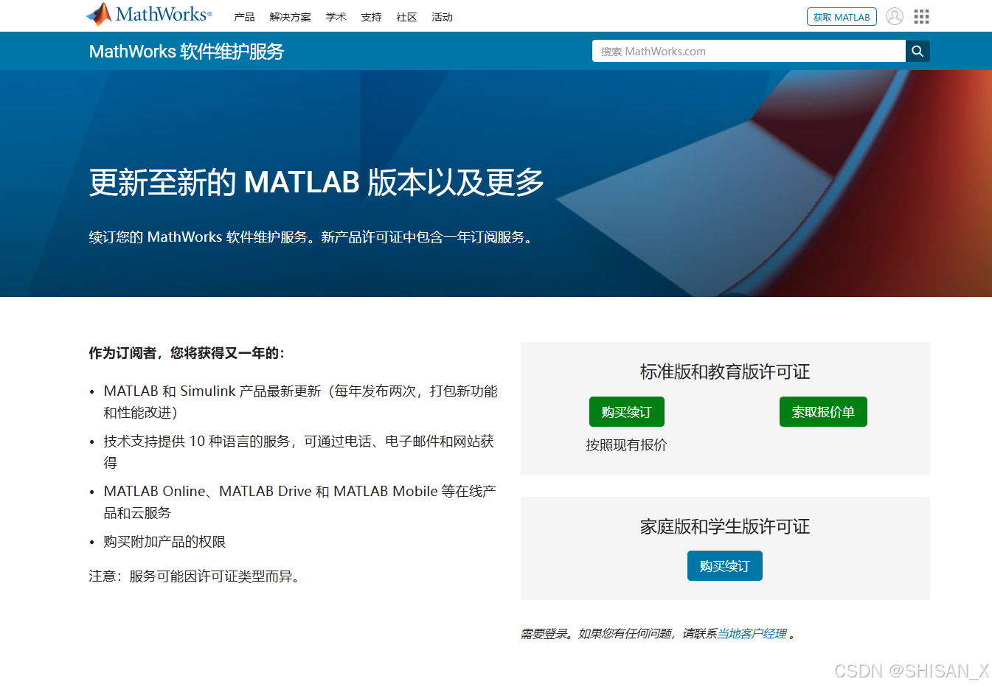Click the search magnifier button

coord(918,51)
